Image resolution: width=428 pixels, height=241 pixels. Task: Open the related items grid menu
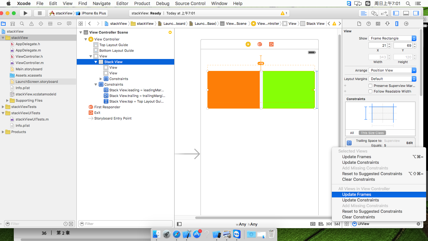pos(81,24)
